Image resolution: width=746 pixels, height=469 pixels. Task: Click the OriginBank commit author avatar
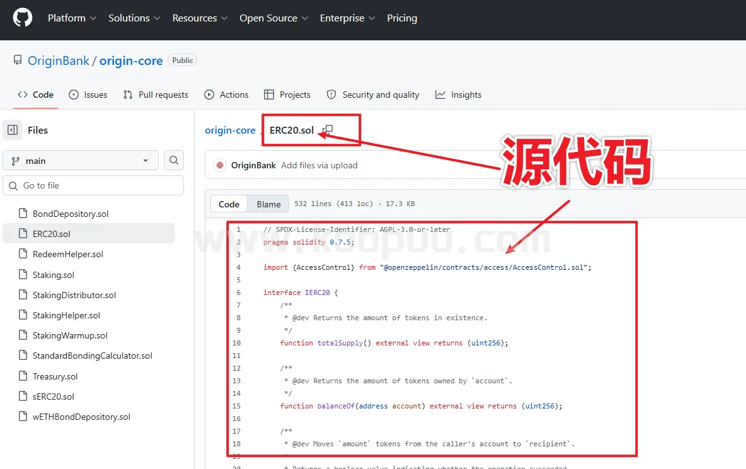[219, 165]
